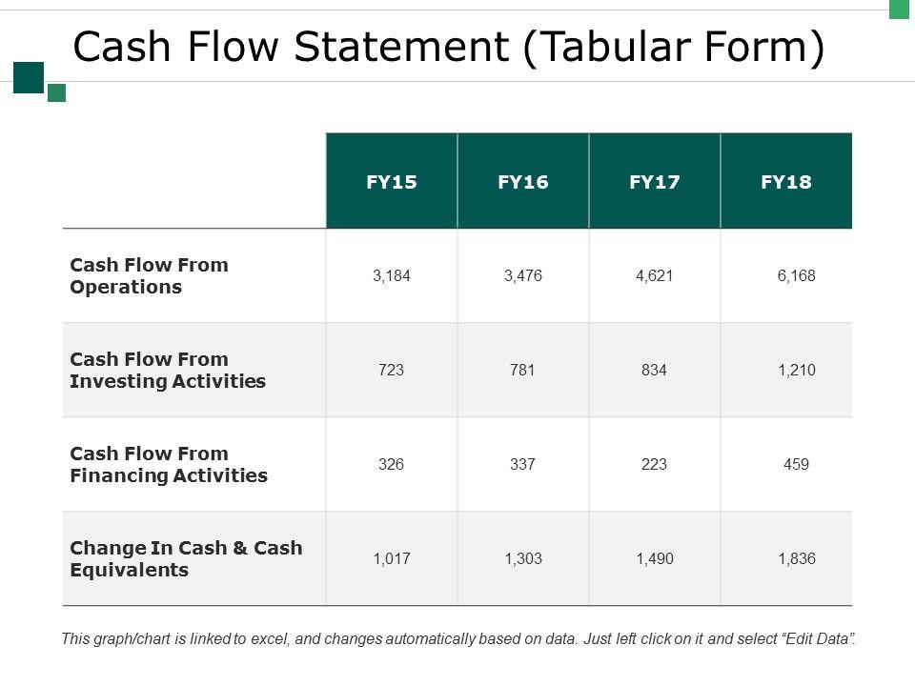Click the small light green square beside the title
This screenshot has height=686, width=915.
point(56,92)
